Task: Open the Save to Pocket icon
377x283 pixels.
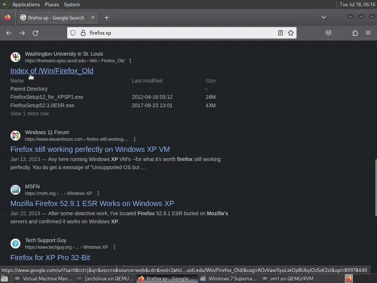Action: (328, 33)
